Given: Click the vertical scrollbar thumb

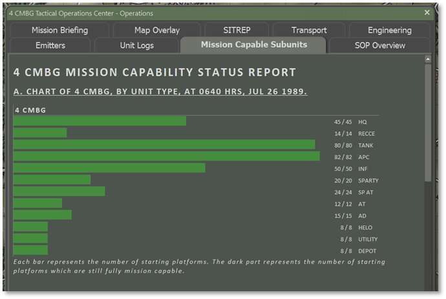Looking at the screenshot, I should pyautogui.click(x=428, y=123).
